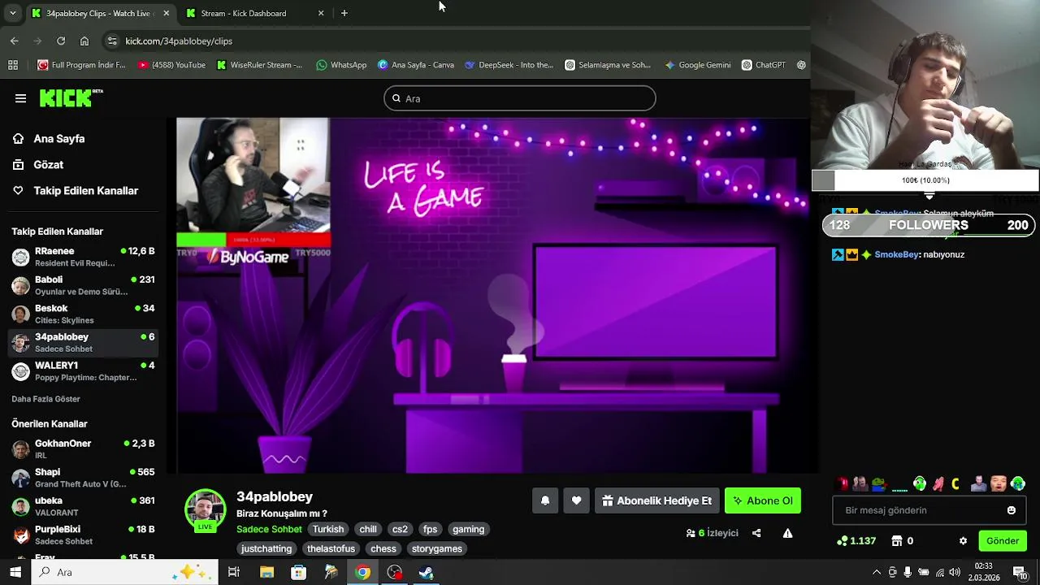
Task: Click the justchatting tag
Action: (x=266, y=548)
